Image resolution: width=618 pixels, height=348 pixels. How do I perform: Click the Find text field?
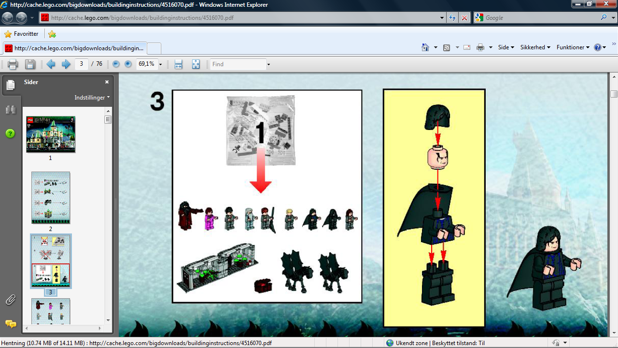pyautogui.click(x=238, y=64)
